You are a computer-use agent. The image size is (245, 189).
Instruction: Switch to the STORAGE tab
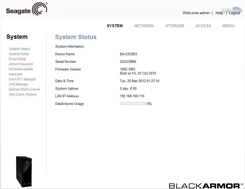click(175, 26)
